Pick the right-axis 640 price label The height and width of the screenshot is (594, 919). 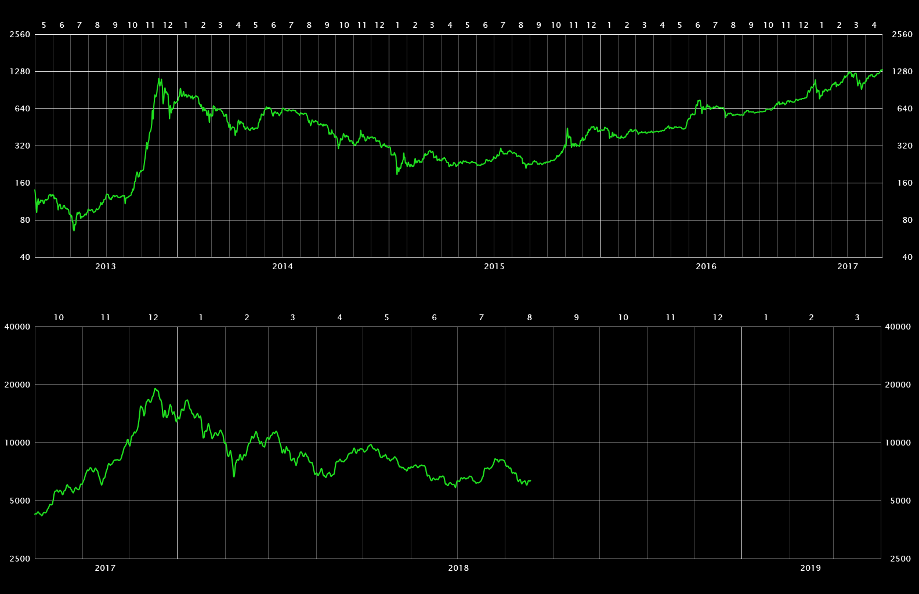pyautogui.click(x=905, y=109)
